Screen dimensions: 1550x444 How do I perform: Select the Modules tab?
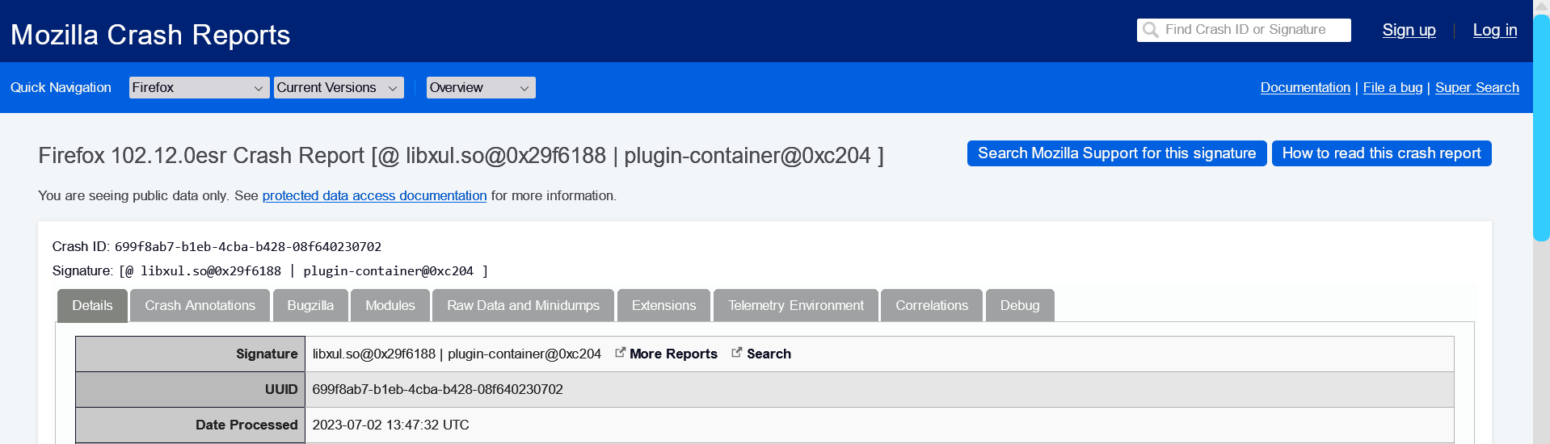[390, 305]
